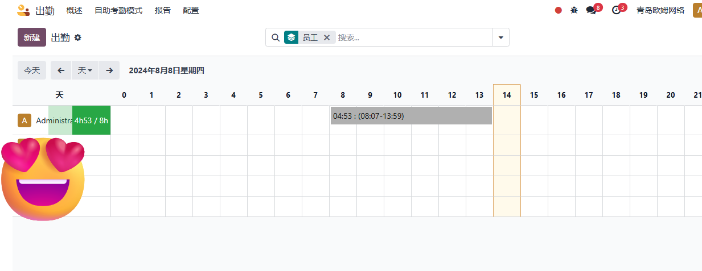Expand the search options dropdown arrow

pos(501,37)
